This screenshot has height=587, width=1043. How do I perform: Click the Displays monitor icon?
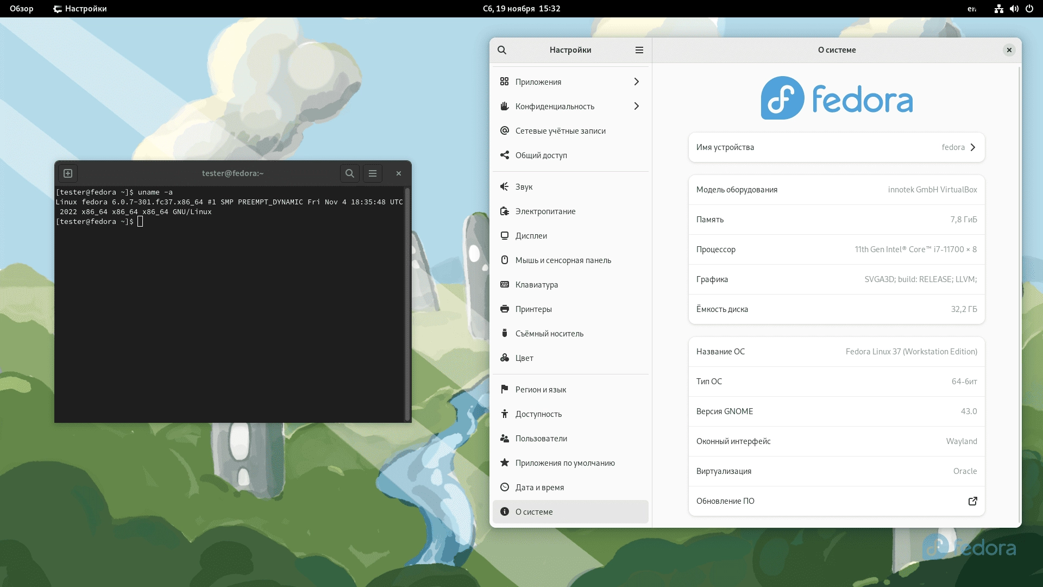pos(505,235)
